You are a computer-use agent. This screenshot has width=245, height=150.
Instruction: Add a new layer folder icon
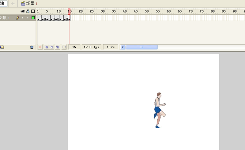pyautogui.click(x=2, y=47)
